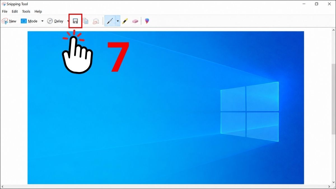Expand the Delay dropdown arrow
The width and height of the screenshot is (336, 189).
[68, 21]
